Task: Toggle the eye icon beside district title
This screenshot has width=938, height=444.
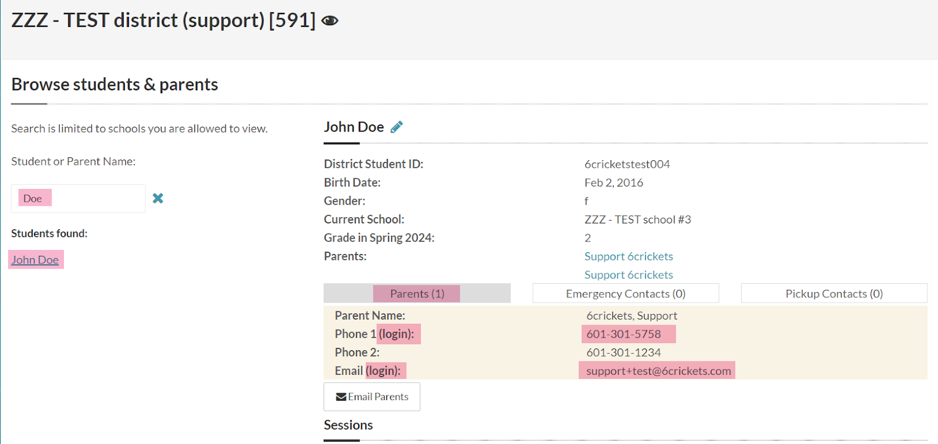Action: pyautogui.click(x=330, y=21)
